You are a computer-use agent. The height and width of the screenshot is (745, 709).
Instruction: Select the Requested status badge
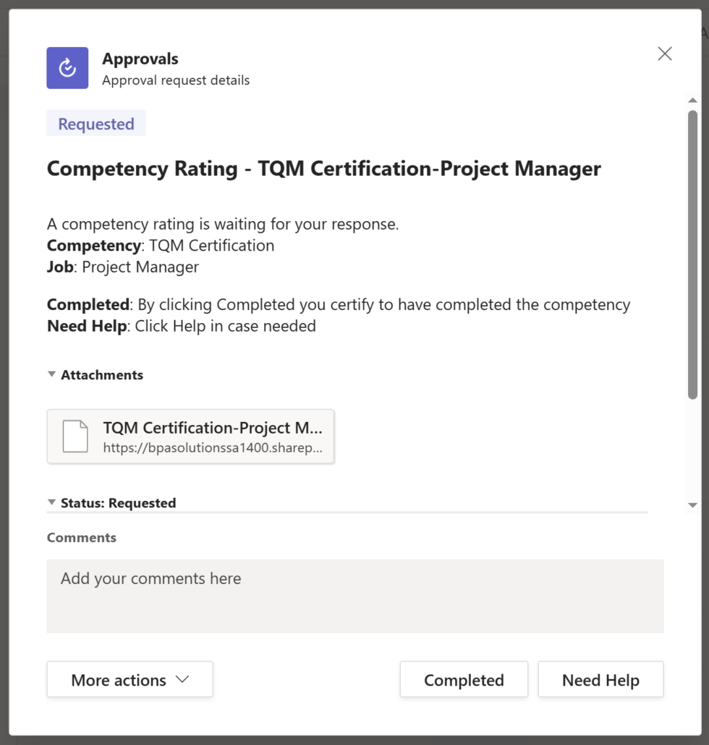(95, 123)
